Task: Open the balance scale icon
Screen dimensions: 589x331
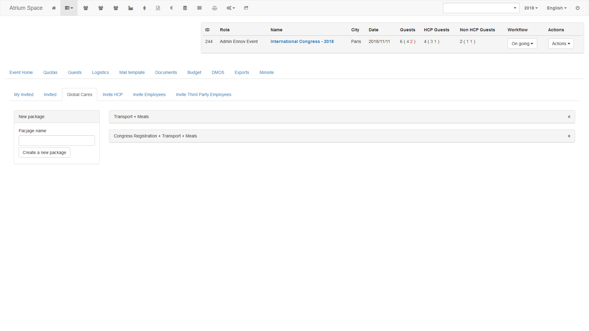Action: 214,8
